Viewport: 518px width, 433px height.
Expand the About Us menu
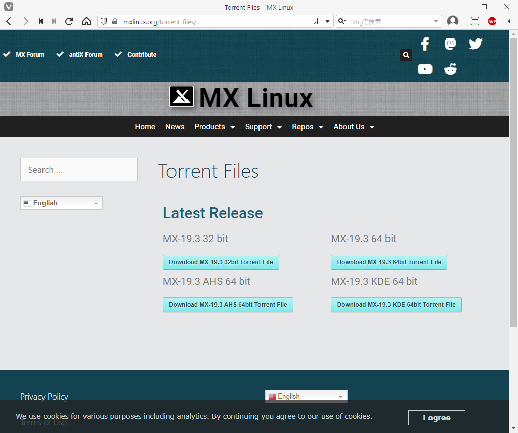coord(354,127)
